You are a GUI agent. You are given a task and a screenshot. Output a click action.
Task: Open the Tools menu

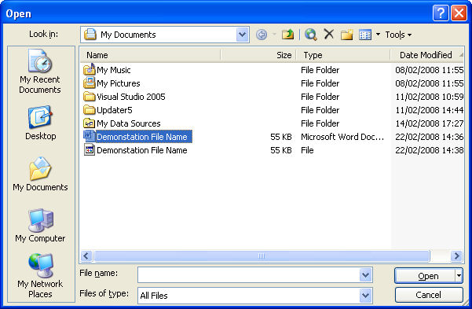[x=398, y=35]
